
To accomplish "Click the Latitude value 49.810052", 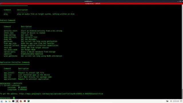I will click(23, 88).
